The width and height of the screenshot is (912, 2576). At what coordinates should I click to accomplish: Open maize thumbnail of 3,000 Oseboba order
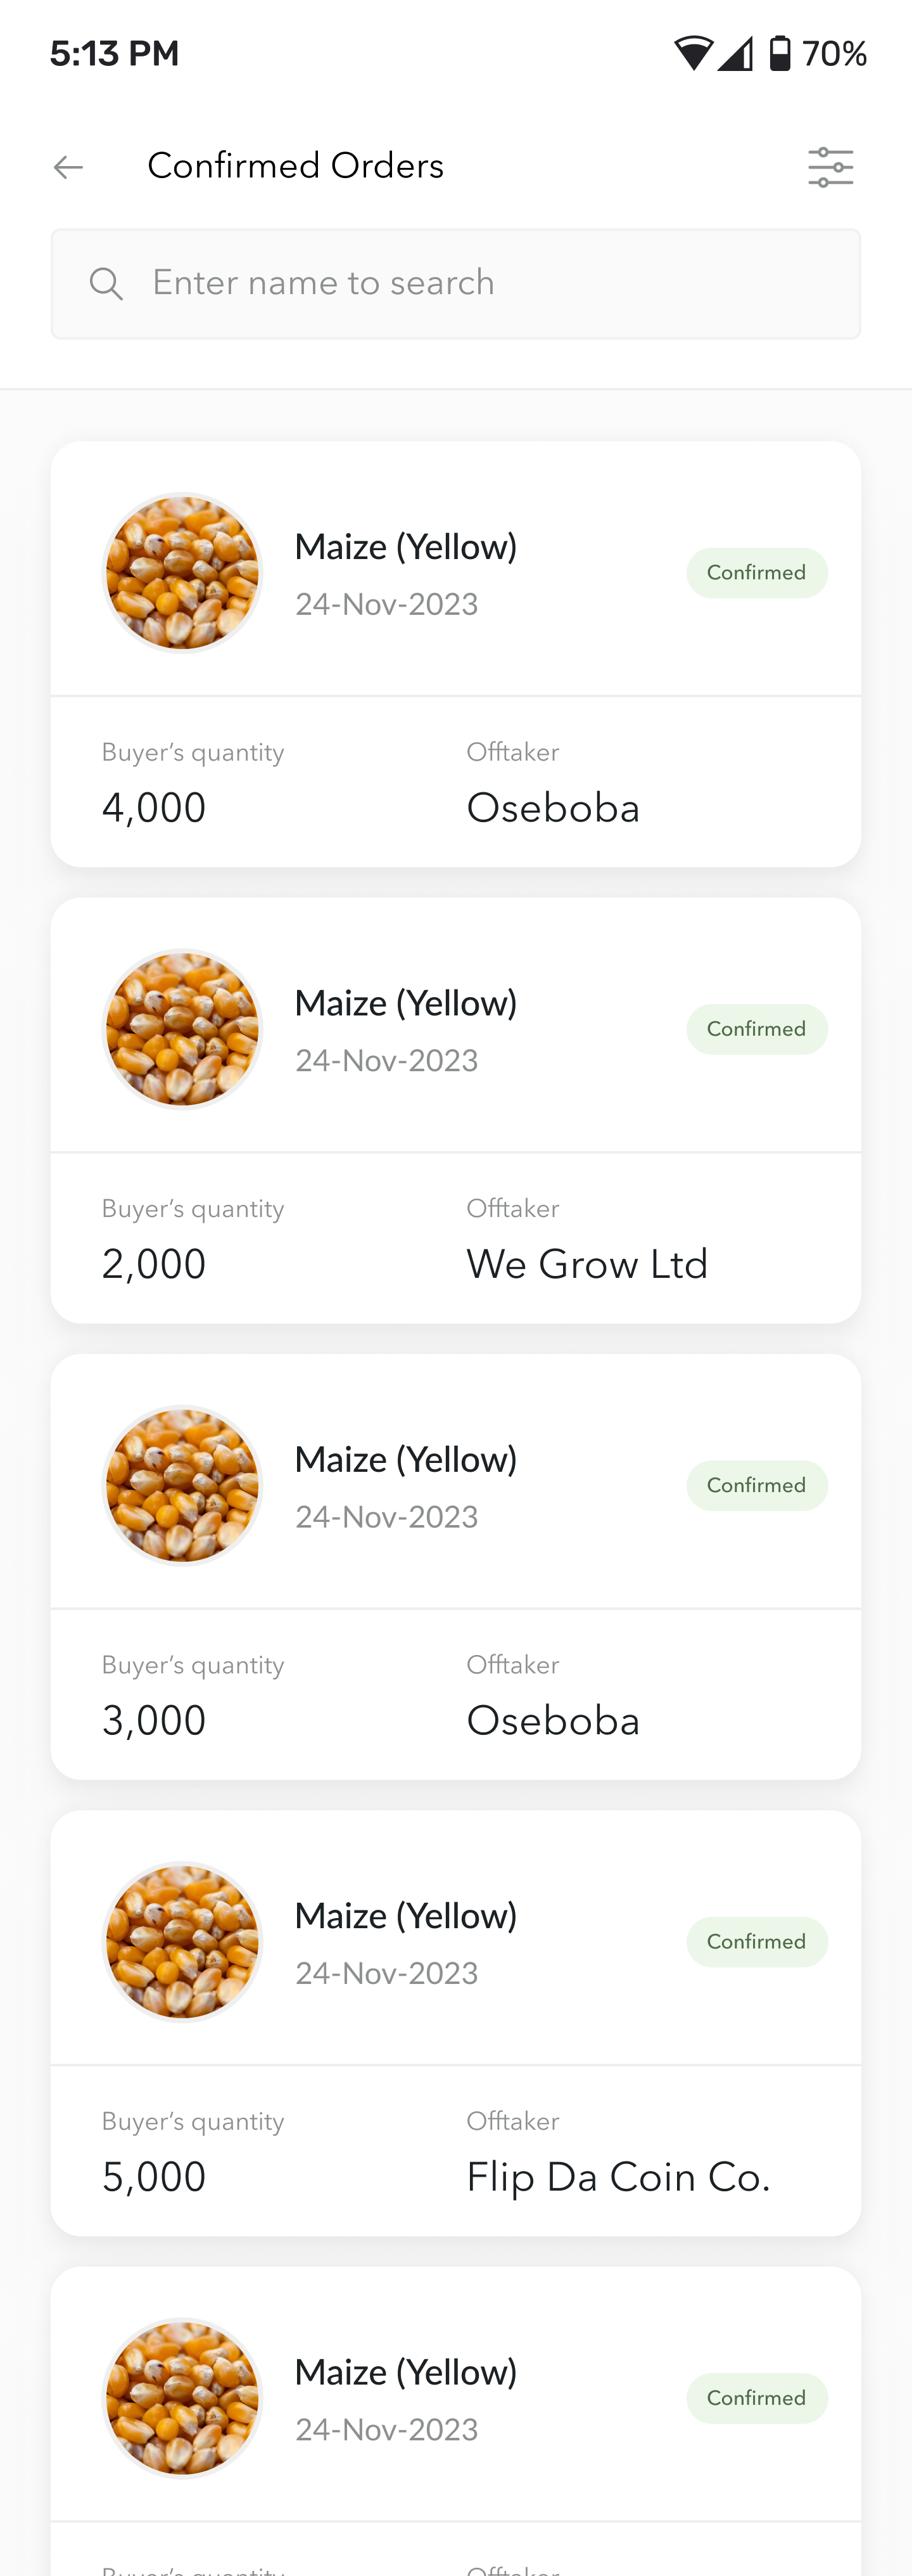click(x=183, y=1485)
